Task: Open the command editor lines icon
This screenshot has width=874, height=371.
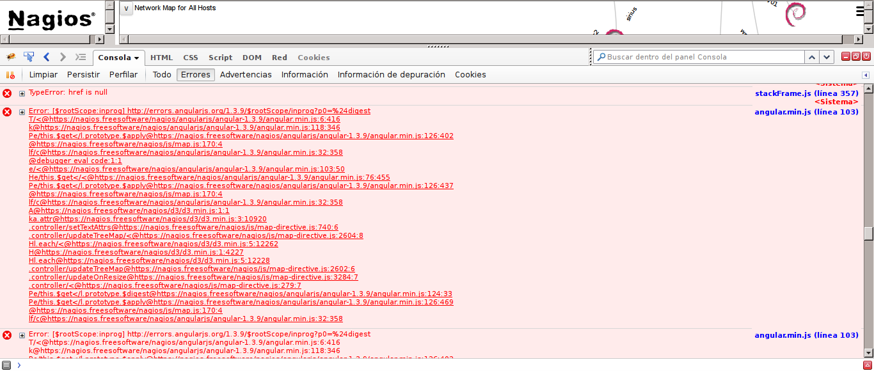Action: pos(81,57)
